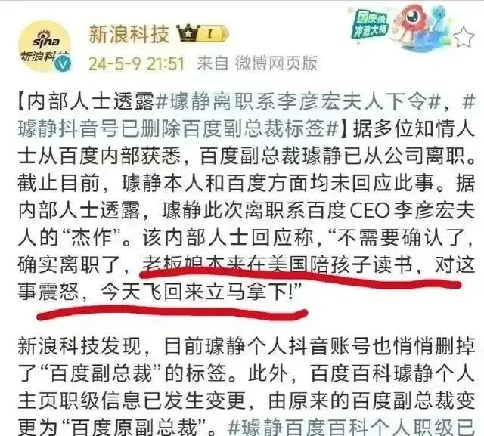This screenshot has height=436, width=484.
Task: Open the Sina avatar profile picture
Action: pyautogui.click(x=45, y=46)
